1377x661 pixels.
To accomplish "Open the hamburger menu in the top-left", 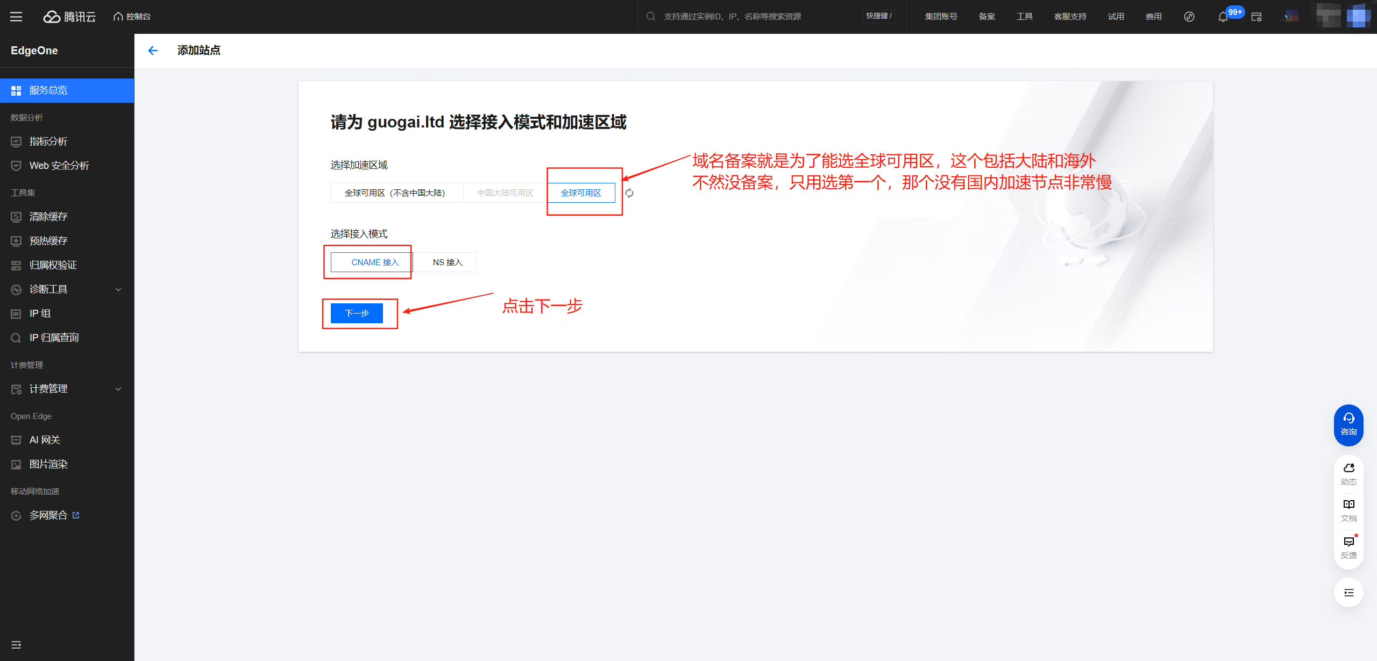I will pyautogui.click(x=16, y=17).
